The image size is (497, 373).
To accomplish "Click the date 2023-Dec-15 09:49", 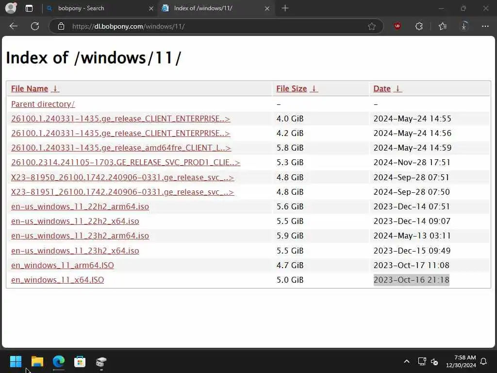I will pos(412,251).
